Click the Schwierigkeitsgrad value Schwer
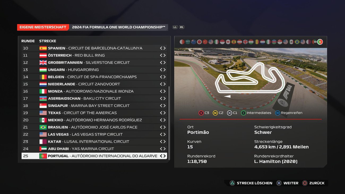The height and width of the screenshot is (194, 345). tap(263, 132)
